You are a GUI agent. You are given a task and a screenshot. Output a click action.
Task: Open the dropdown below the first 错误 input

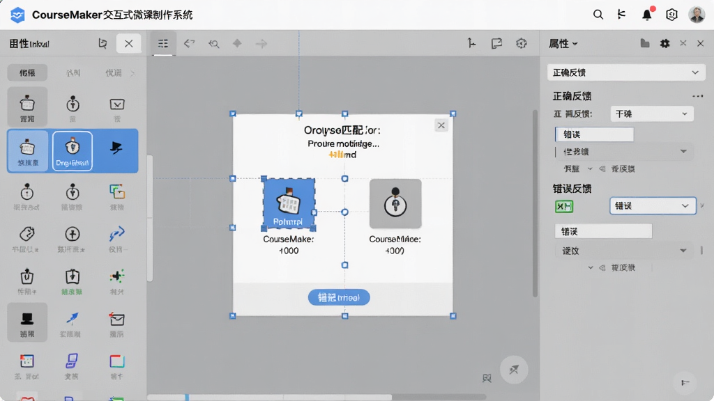click(x=624, y=151)
